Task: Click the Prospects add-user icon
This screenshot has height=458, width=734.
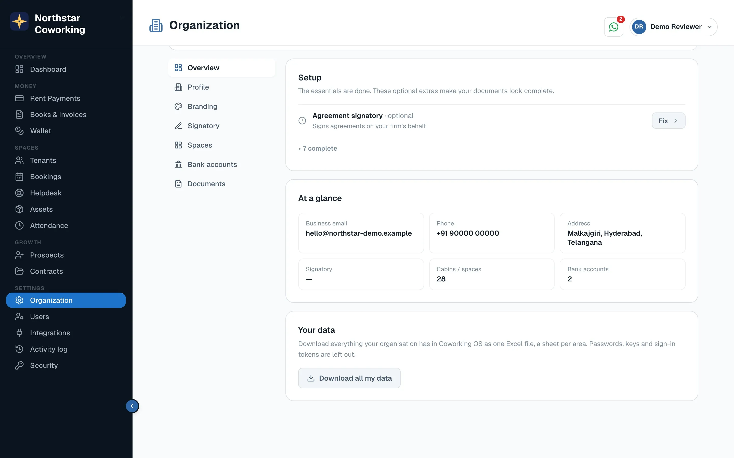Action: click(19, 255)
